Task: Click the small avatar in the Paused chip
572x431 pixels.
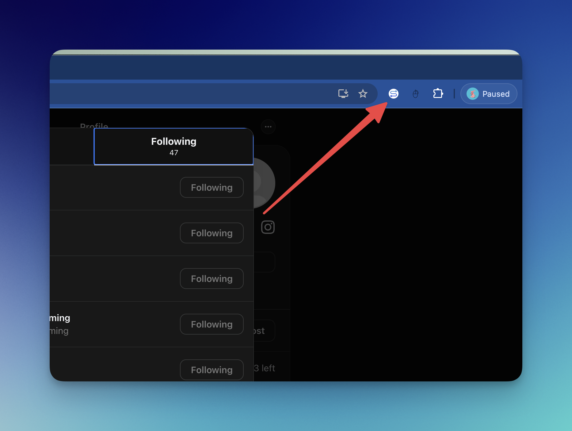Action: click(x=472, y=94)
